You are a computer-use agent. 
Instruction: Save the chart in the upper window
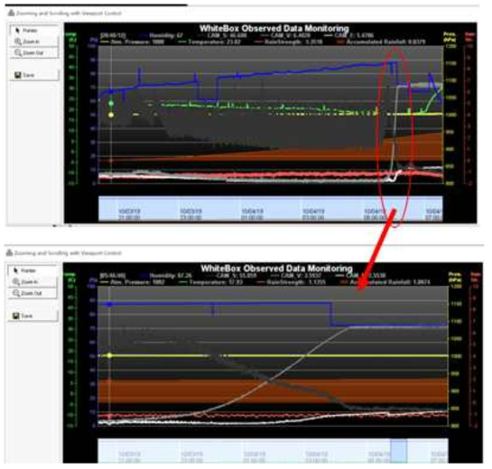(34, 75)
